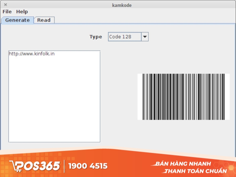
Task: Switch to the Read tab
Action: pos(44,20)
